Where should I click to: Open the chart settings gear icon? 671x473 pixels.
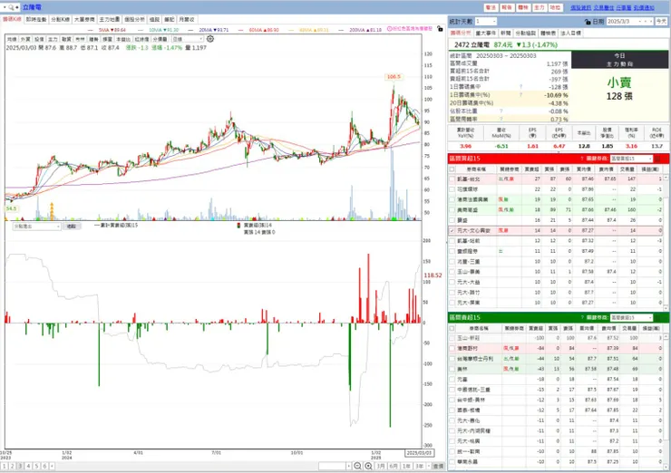point(210,39)
